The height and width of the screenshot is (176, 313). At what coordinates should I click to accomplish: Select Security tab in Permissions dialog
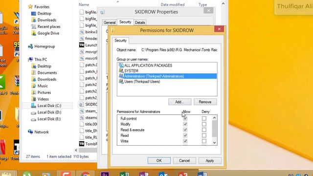(120, 41)
